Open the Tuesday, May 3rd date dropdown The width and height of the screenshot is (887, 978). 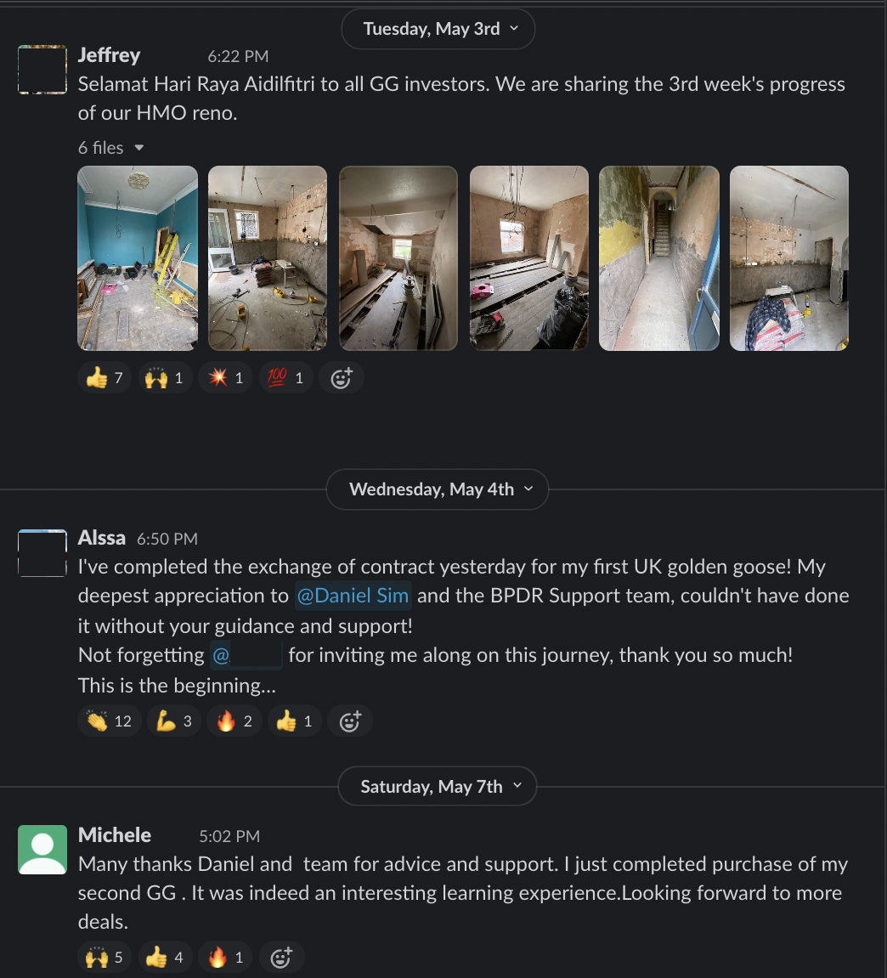438,29
